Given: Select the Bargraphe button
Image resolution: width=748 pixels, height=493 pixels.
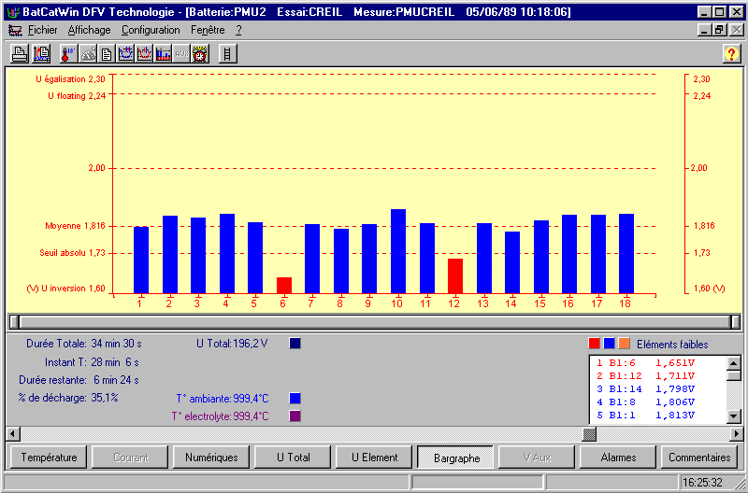Looking at the screenshot, I should pyautogui.click(x=456, y=458).
